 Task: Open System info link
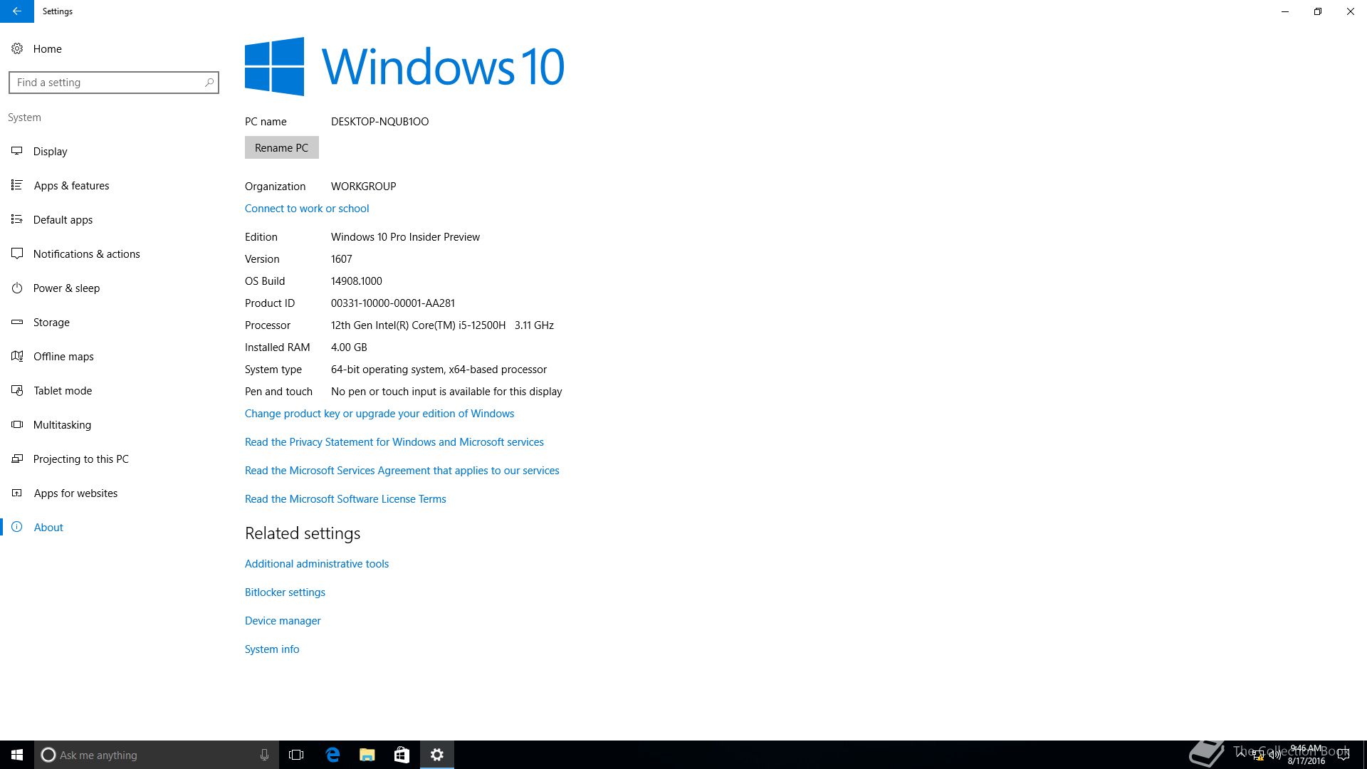tap(272, 649)
